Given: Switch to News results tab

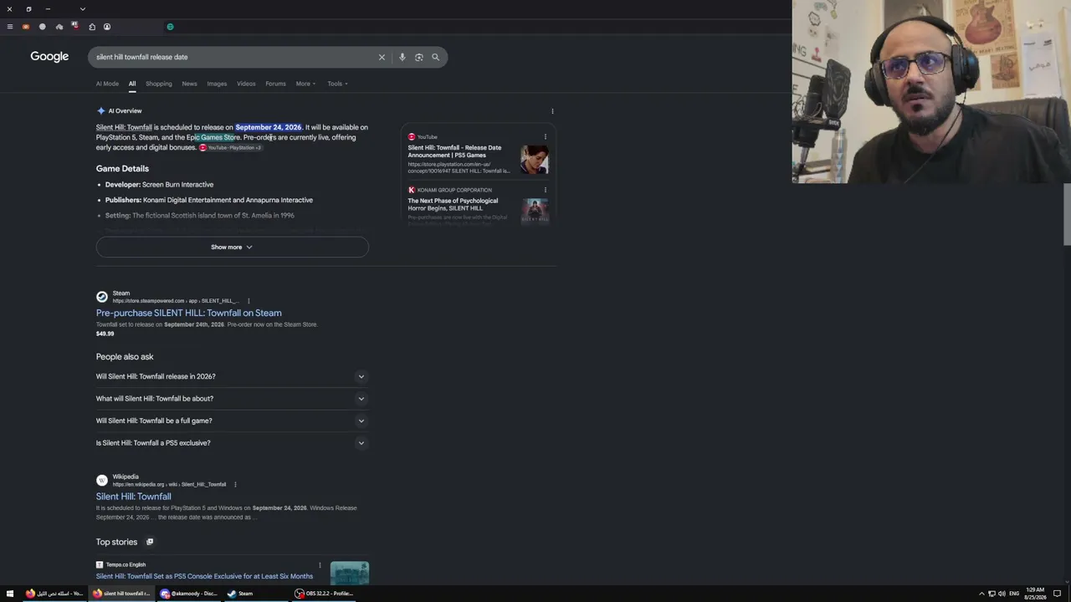Looking at the screenshot, I should (x=190, y=84).
